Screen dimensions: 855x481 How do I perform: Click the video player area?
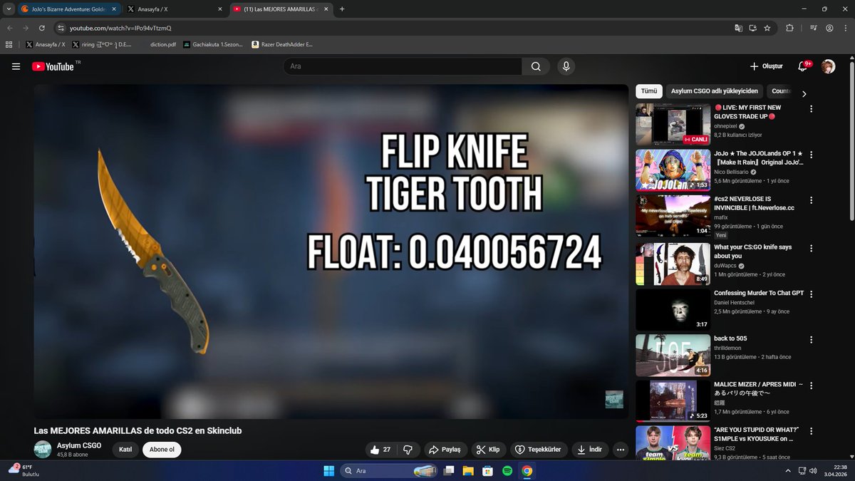[331, 252]
